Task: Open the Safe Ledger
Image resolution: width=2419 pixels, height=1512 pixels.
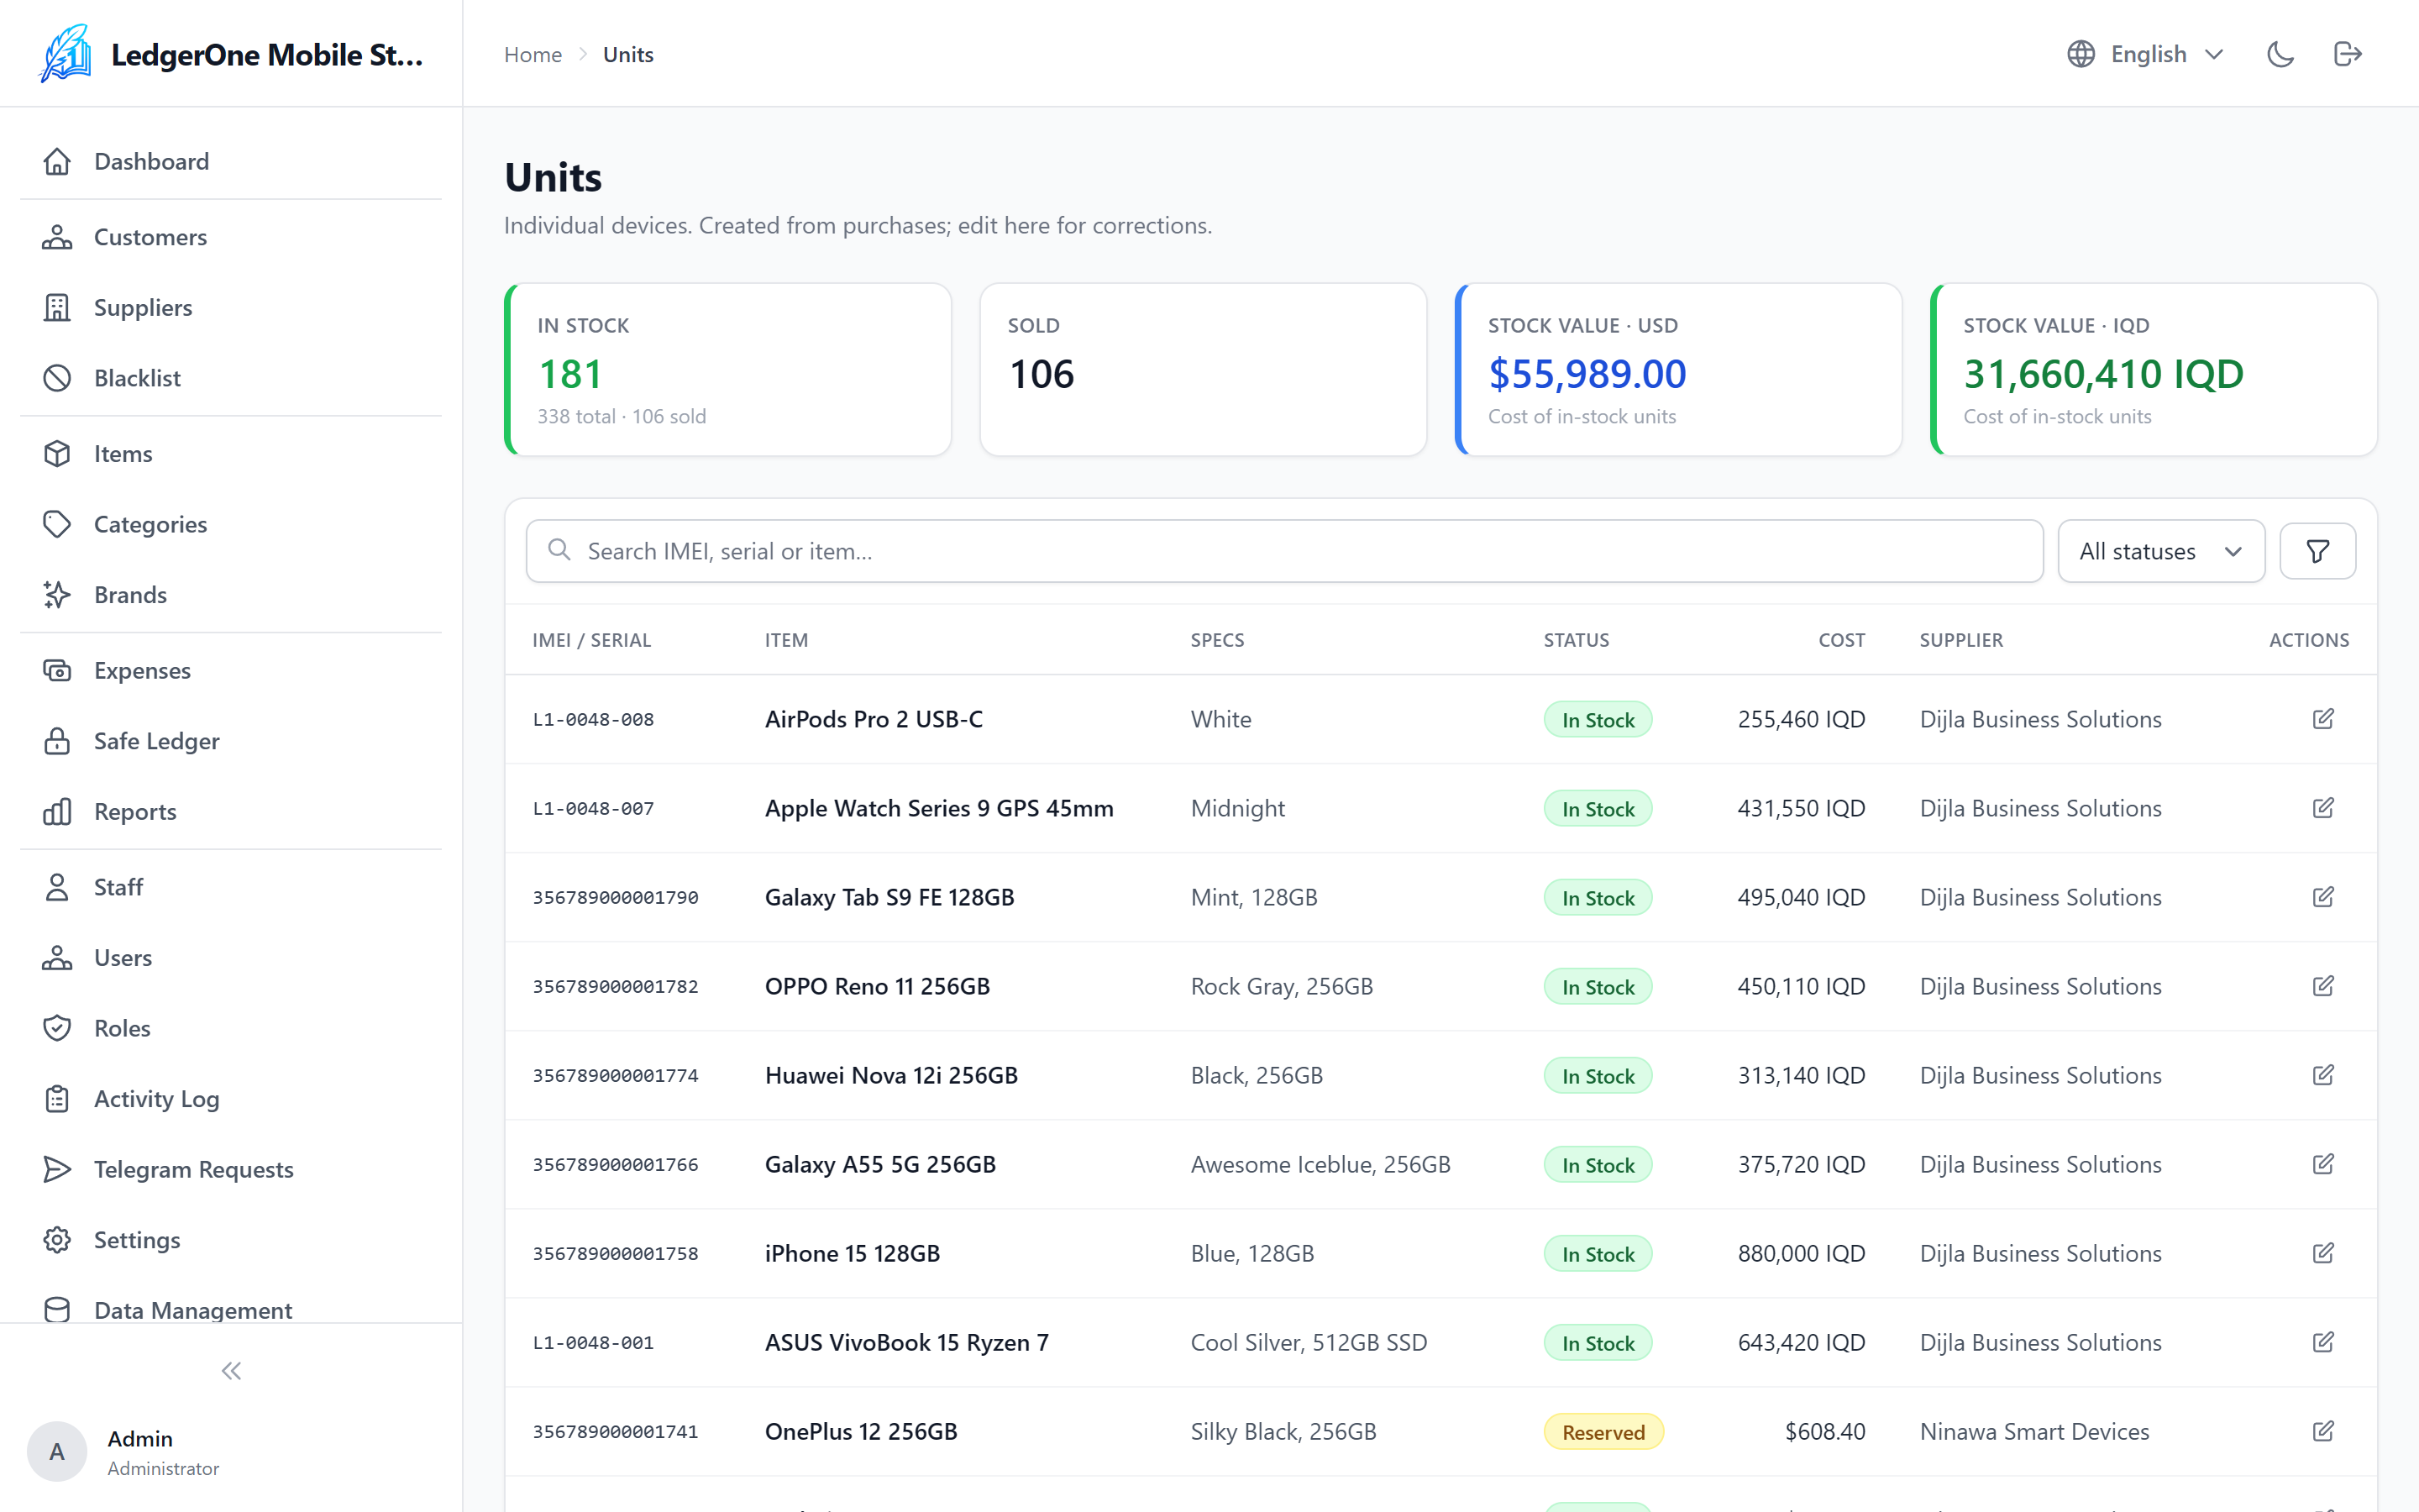Action: point(231,741)
